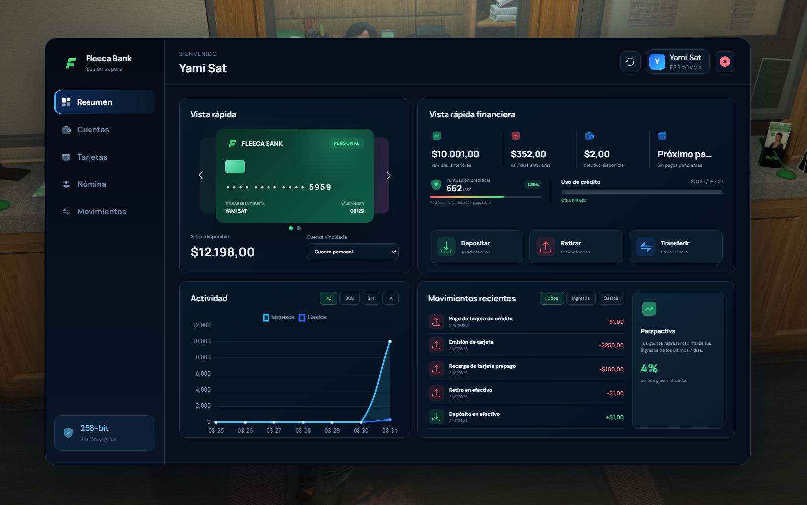Click the Perspectiva trend icon

(x=649, y=309)
